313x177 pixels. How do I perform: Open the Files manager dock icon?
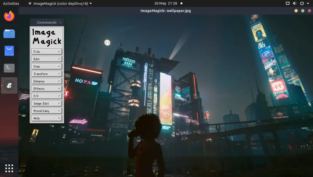pyautogui.click(x=9, y=34)
